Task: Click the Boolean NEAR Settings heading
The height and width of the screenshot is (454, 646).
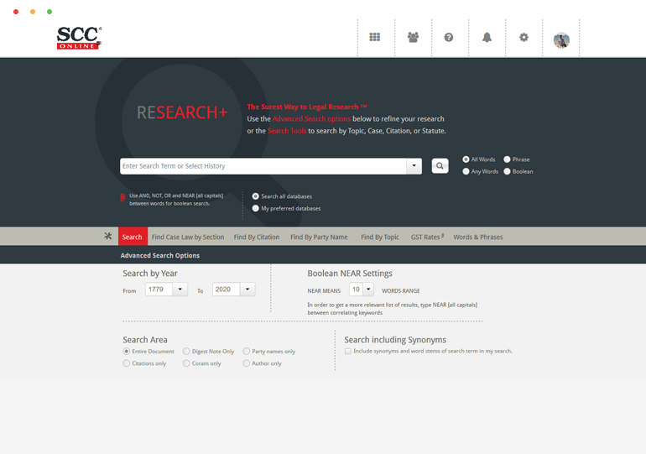Action: pos(350,273)
